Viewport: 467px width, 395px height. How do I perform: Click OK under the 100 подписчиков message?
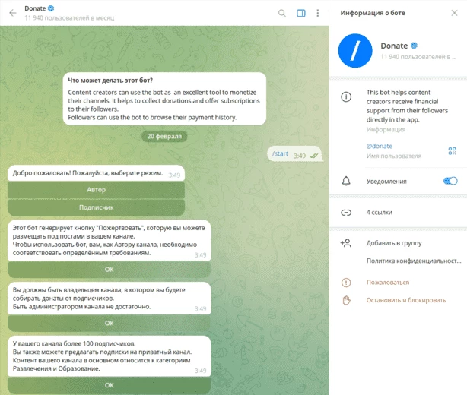[x=110, y=385]
